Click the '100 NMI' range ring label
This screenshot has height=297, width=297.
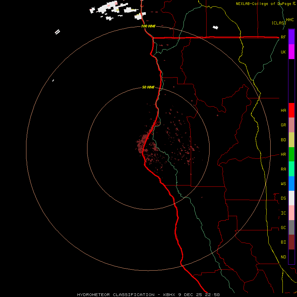(148, 26)
